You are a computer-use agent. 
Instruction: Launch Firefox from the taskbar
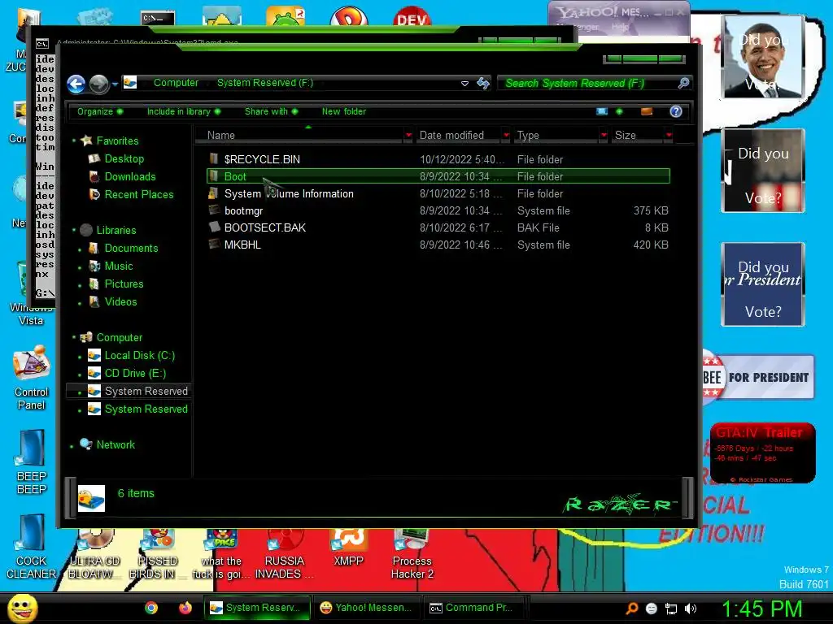(185, 608)
